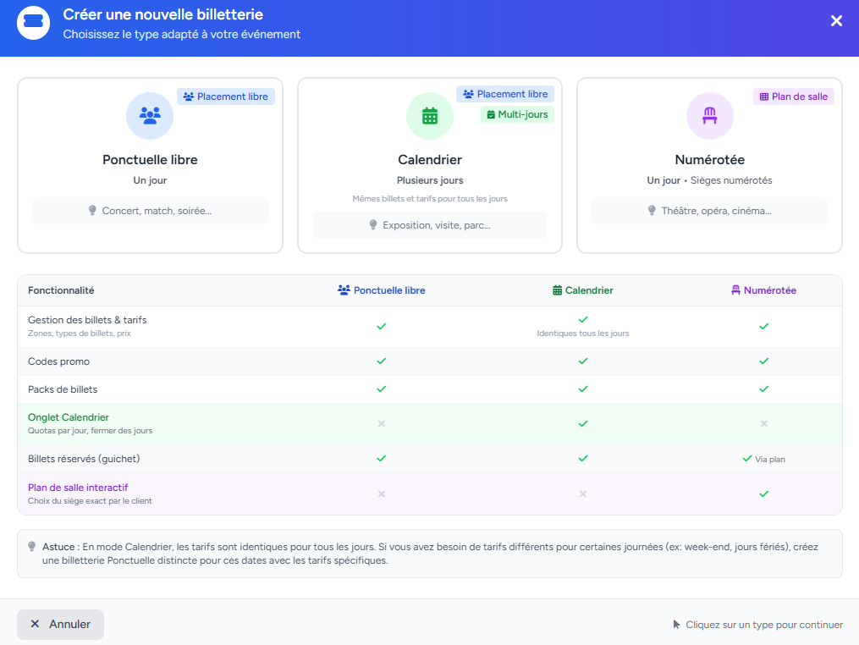
Task: Click the Ponctuelle libre column header
Action: [x=381, y=290]
